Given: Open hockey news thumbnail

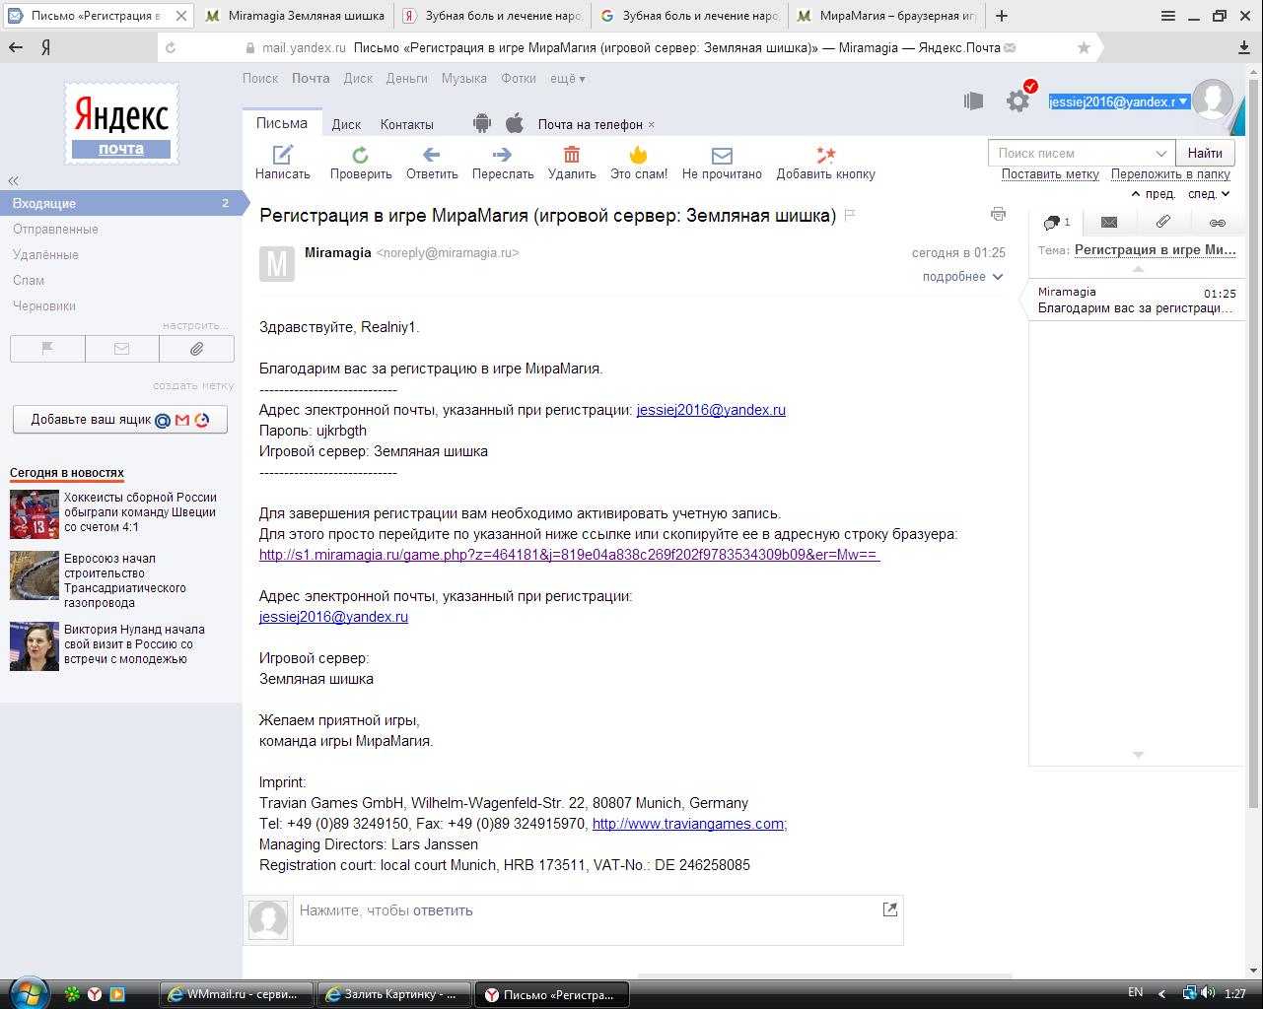Looking at the screenshot, I should pos(35,513).
